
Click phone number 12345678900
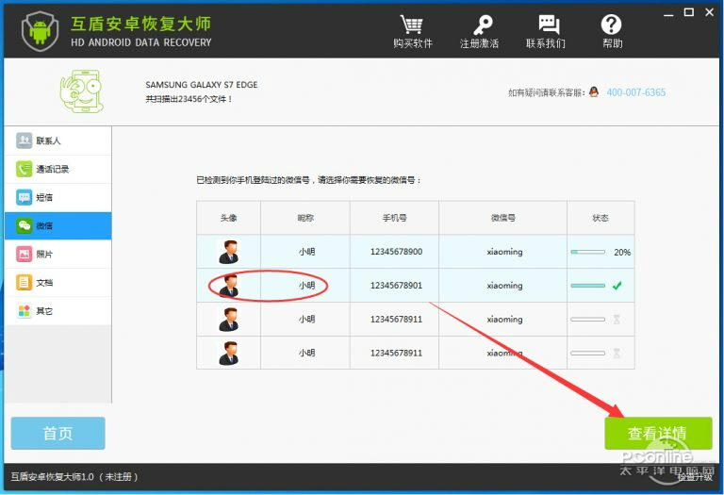coord(396,252)
